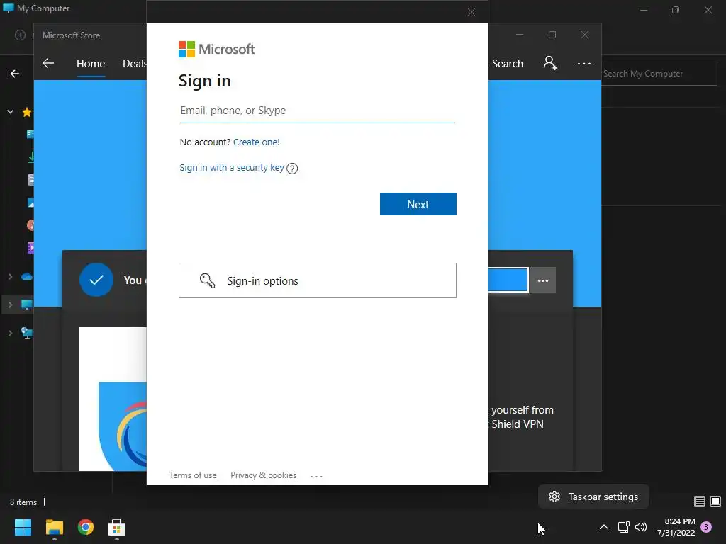Go back in Microsoft Store window

coord(48,63)
